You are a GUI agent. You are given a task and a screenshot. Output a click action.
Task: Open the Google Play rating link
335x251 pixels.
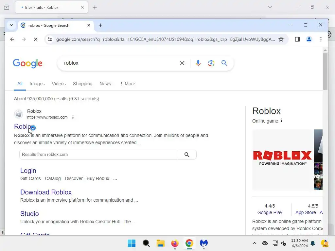click(x=270, y=212)
